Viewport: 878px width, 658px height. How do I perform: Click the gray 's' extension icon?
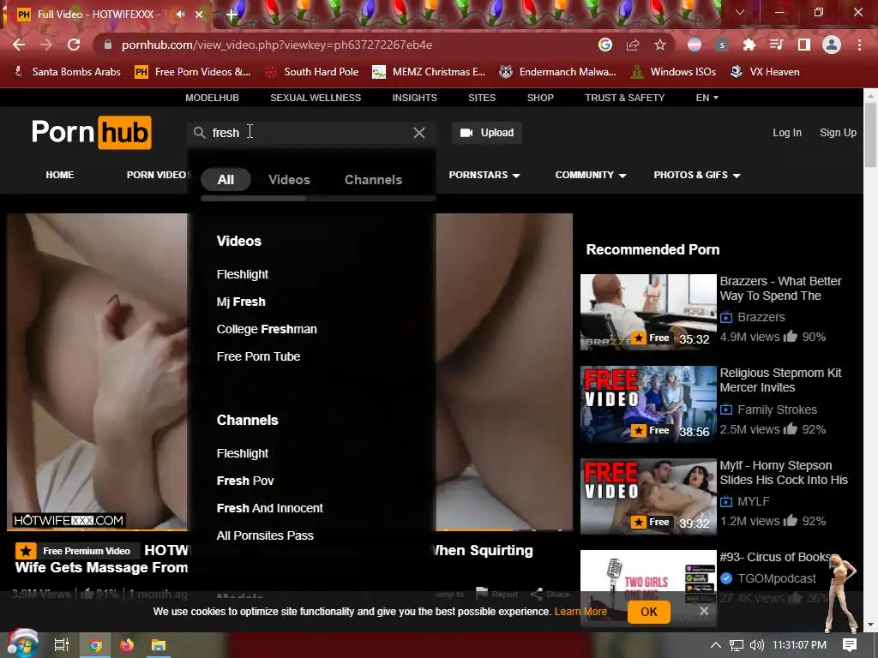pyautogui.click(x=722, y=45)
